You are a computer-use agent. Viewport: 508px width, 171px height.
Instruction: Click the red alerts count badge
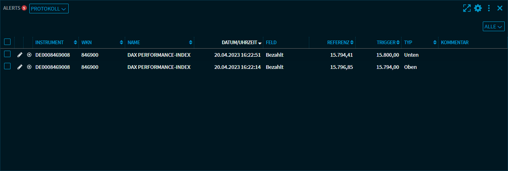click(x=24, y=8)
